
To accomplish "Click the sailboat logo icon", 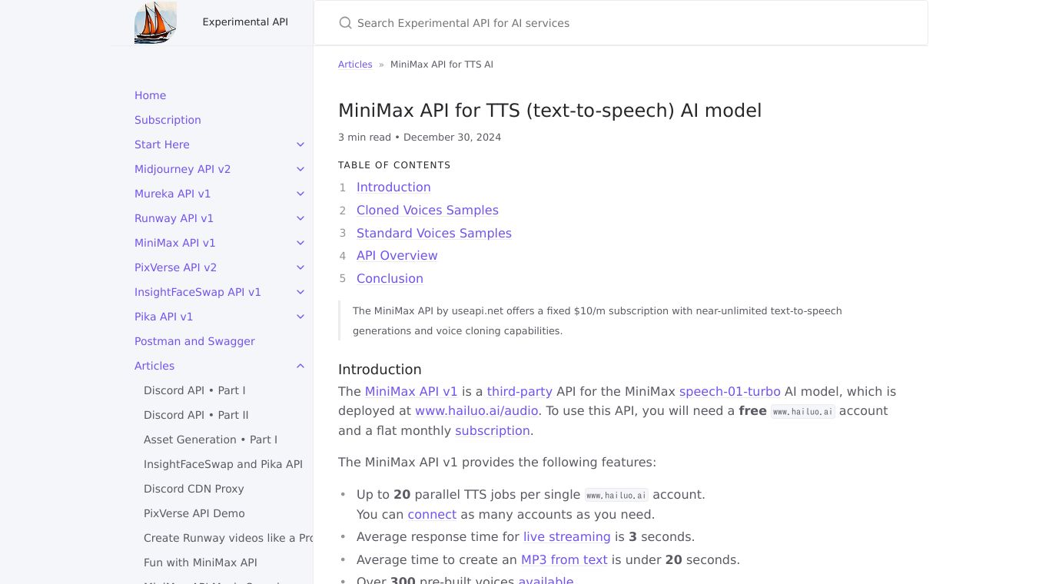I will (x=155, y=22).
